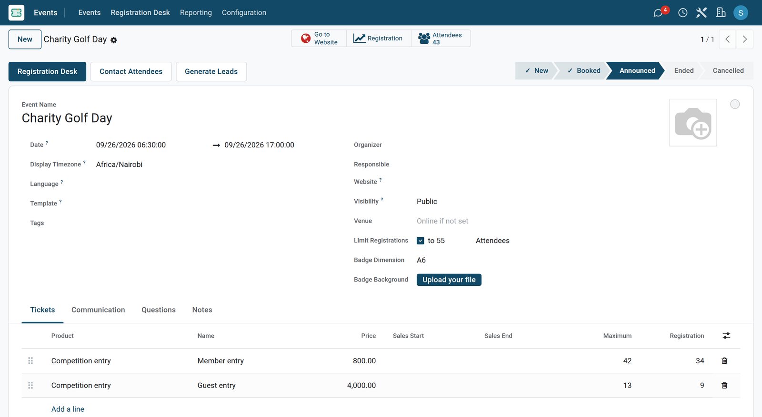Open the debug tools wrench icon
This screenshot has width=762, height=417.
click(x=701, y=13)
